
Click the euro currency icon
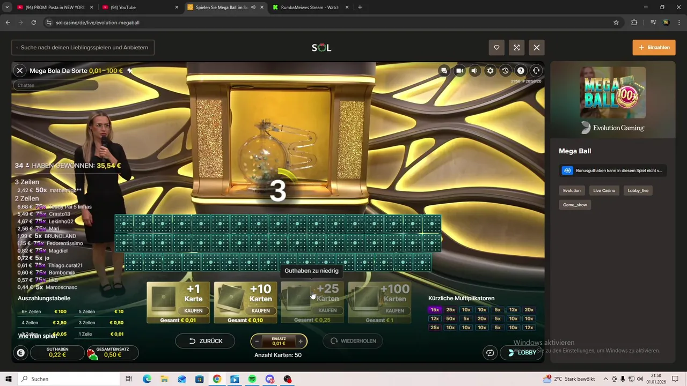(x=20, y=353)
